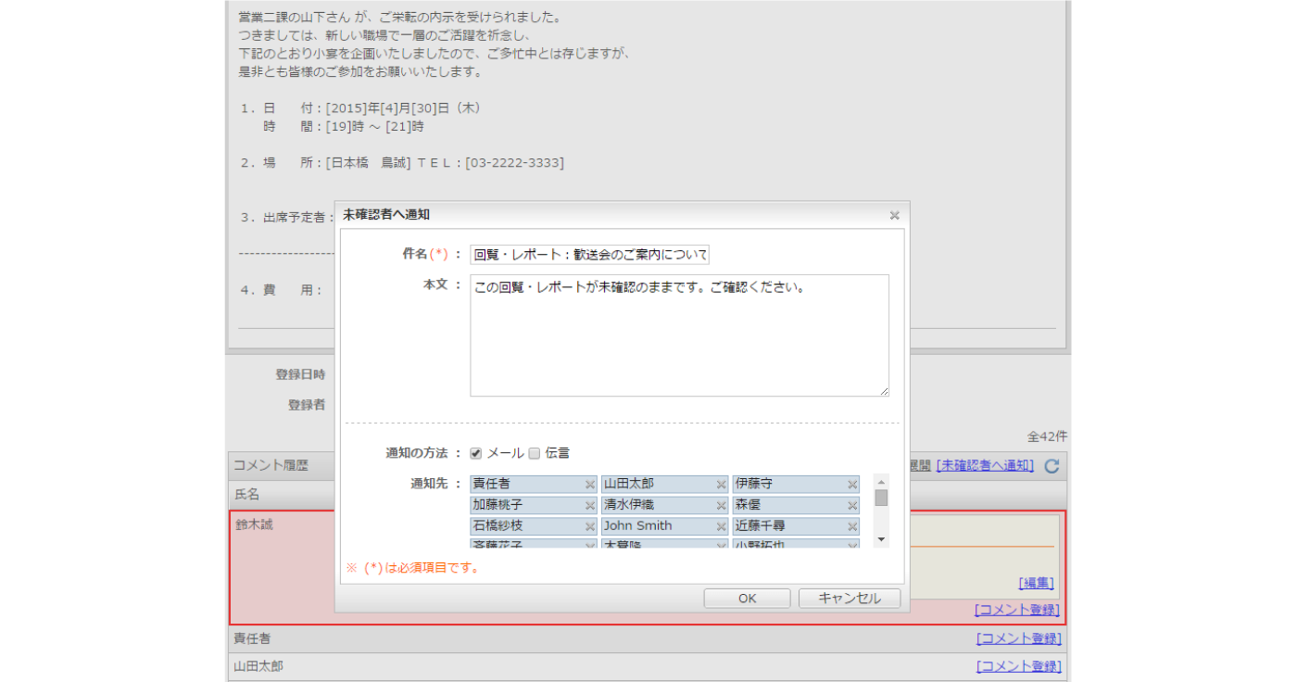The width and height of the screenshot is (1297, 682).
Task: Close the 未確認者へ通知 dialog with the X
Action: point(894,215)
